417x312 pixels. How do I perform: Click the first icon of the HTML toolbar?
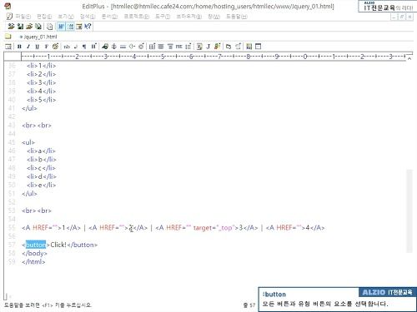pos(8,47)
